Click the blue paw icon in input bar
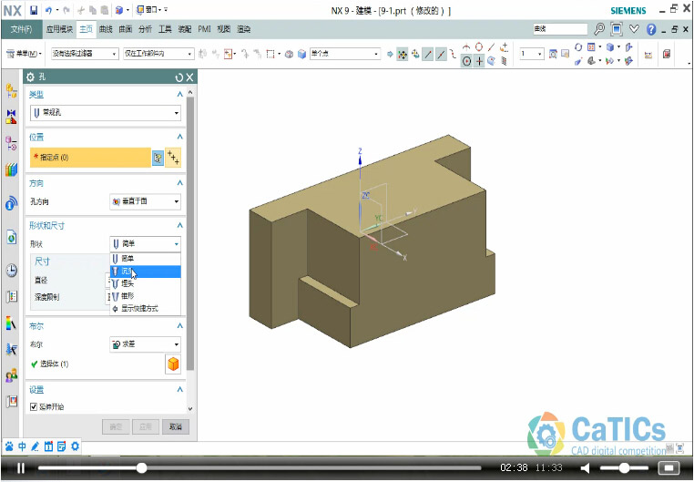The width and height of the screenshot is (694, 482). click(x=9, y=446)
